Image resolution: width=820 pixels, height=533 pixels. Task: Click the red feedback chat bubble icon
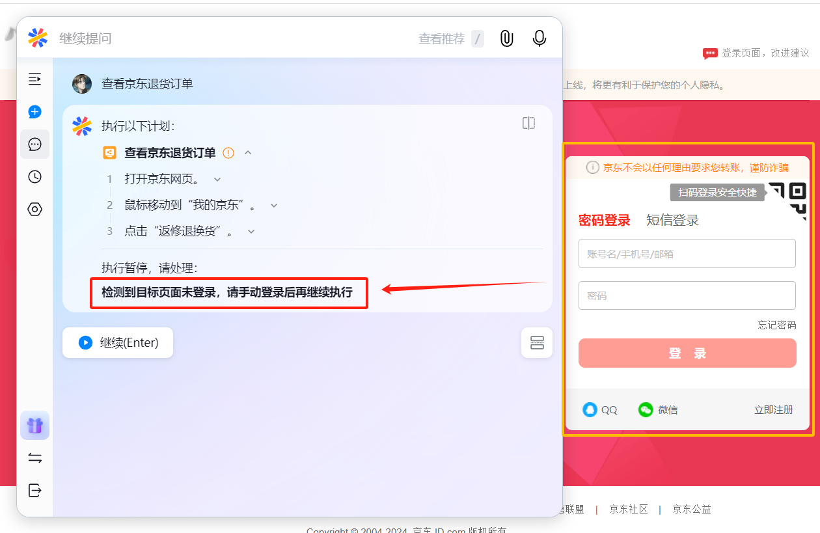click(710, 53)
